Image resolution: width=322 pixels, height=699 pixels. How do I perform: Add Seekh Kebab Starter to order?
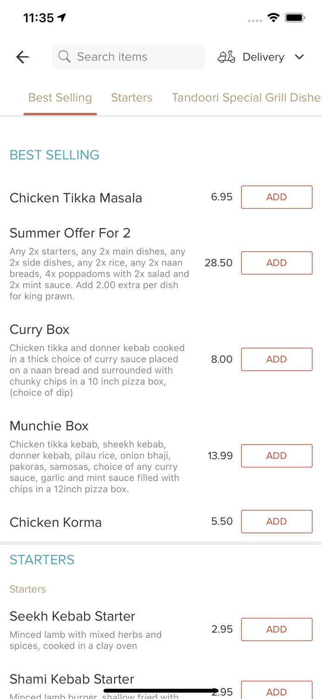click(276, 630)
